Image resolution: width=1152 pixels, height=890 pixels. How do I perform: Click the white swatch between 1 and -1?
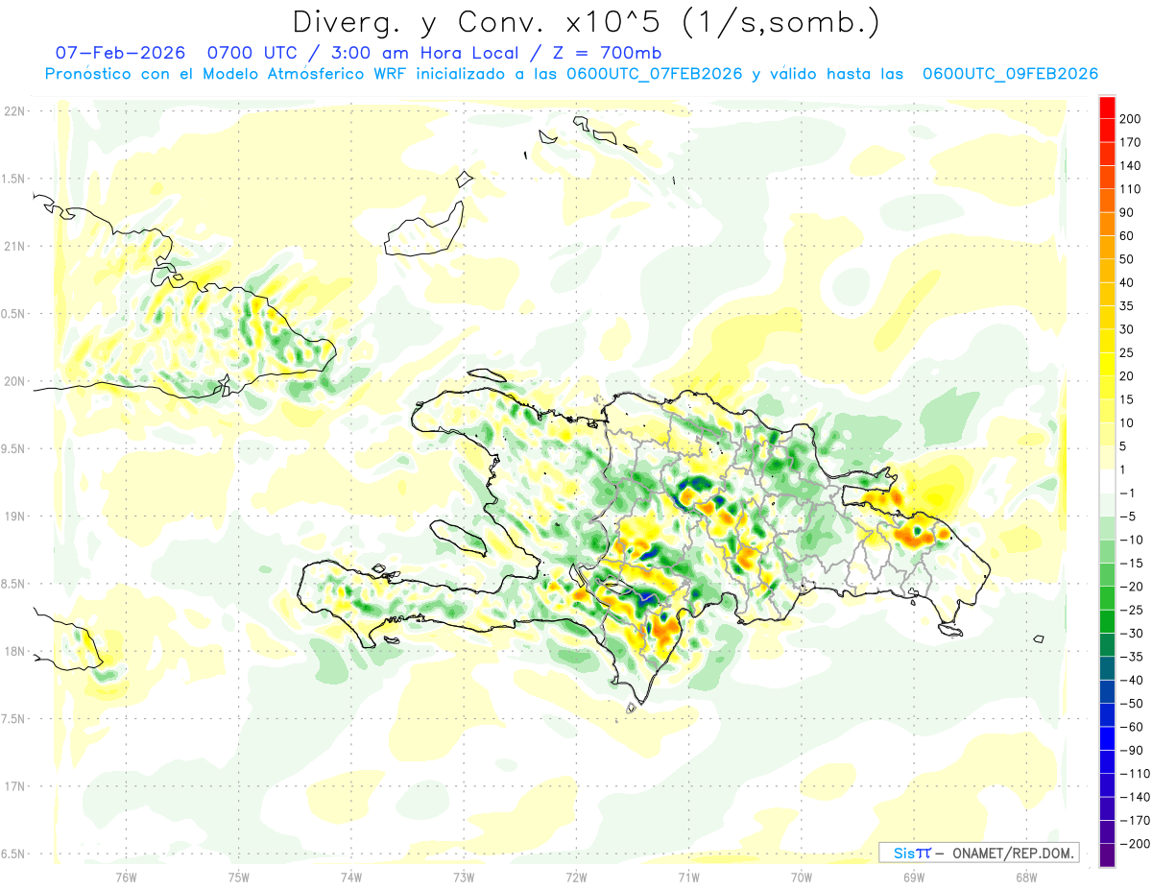click(x=1107, y=481)
